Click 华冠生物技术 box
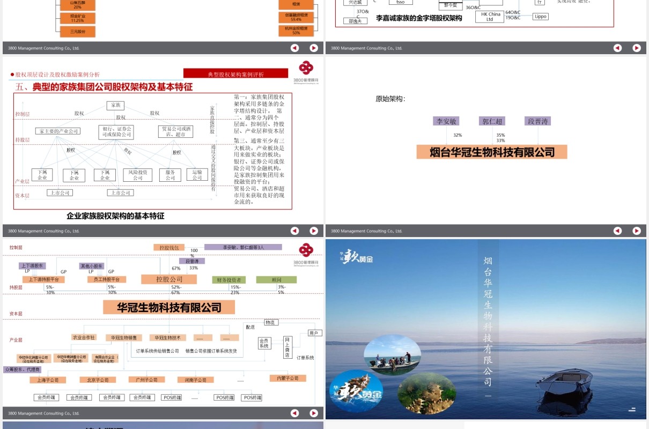 pyautogui.click(x=168, y=338)
